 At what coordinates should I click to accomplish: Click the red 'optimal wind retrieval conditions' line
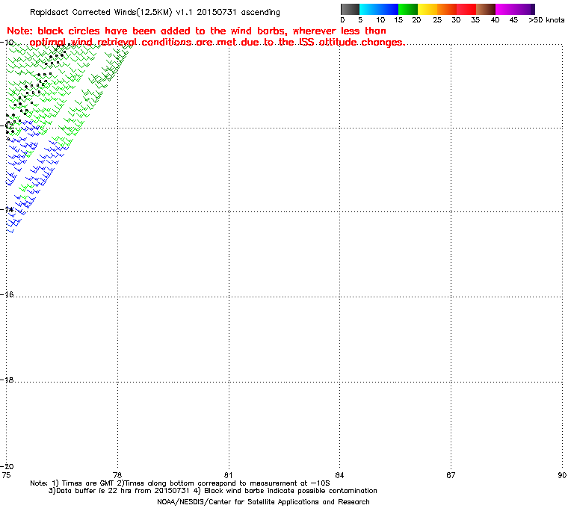point(217,43)
